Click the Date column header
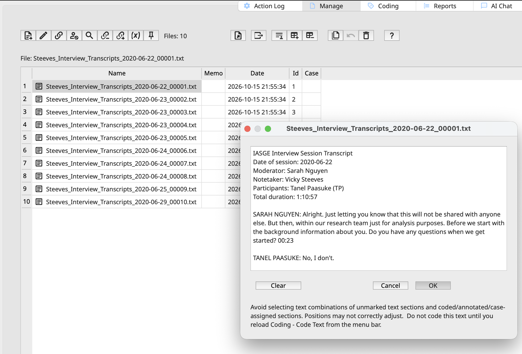Viewport: 522px width, 354px height. [257, 73]
